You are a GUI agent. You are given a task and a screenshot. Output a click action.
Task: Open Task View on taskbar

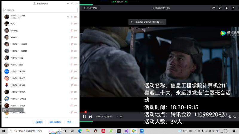(x=72, y=131)
